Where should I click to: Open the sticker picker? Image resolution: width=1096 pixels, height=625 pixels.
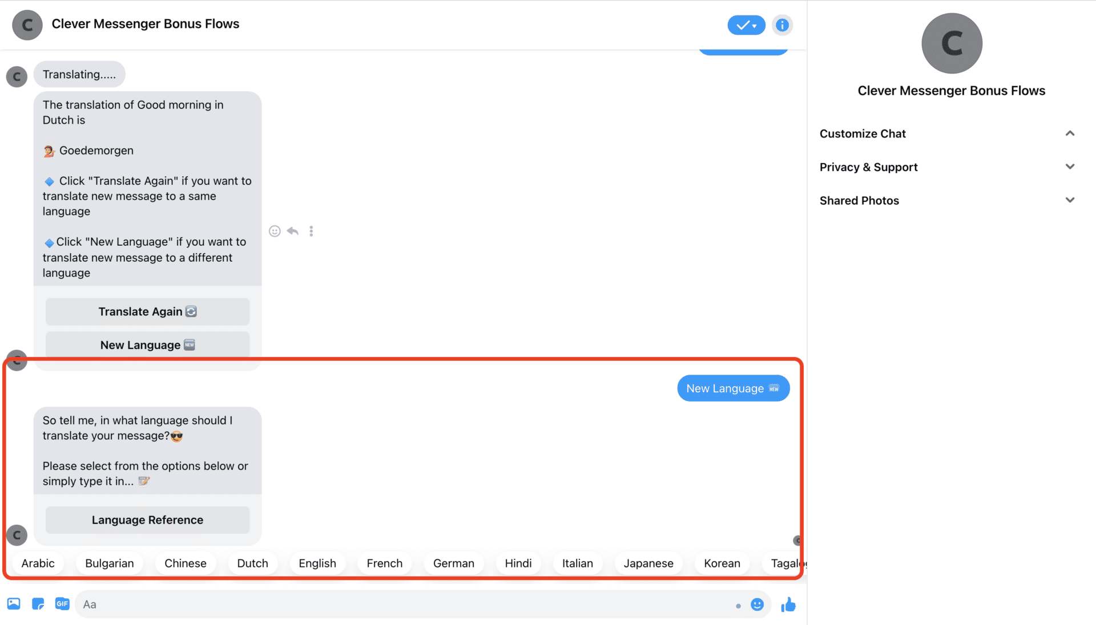tap(38, 604)
